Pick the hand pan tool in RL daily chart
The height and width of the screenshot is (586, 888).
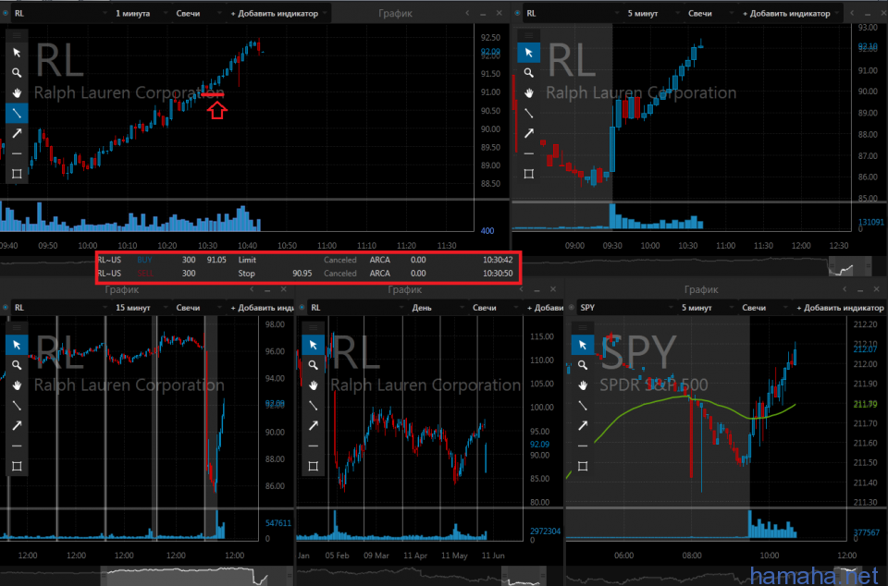coord(314,385)
